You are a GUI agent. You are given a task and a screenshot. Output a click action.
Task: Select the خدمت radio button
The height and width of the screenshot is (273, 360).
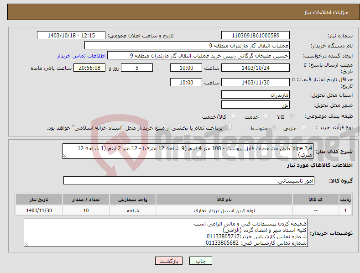click(266, 116)
